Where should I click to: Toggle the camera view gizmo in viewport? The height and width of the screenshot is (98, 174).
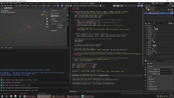47,24
